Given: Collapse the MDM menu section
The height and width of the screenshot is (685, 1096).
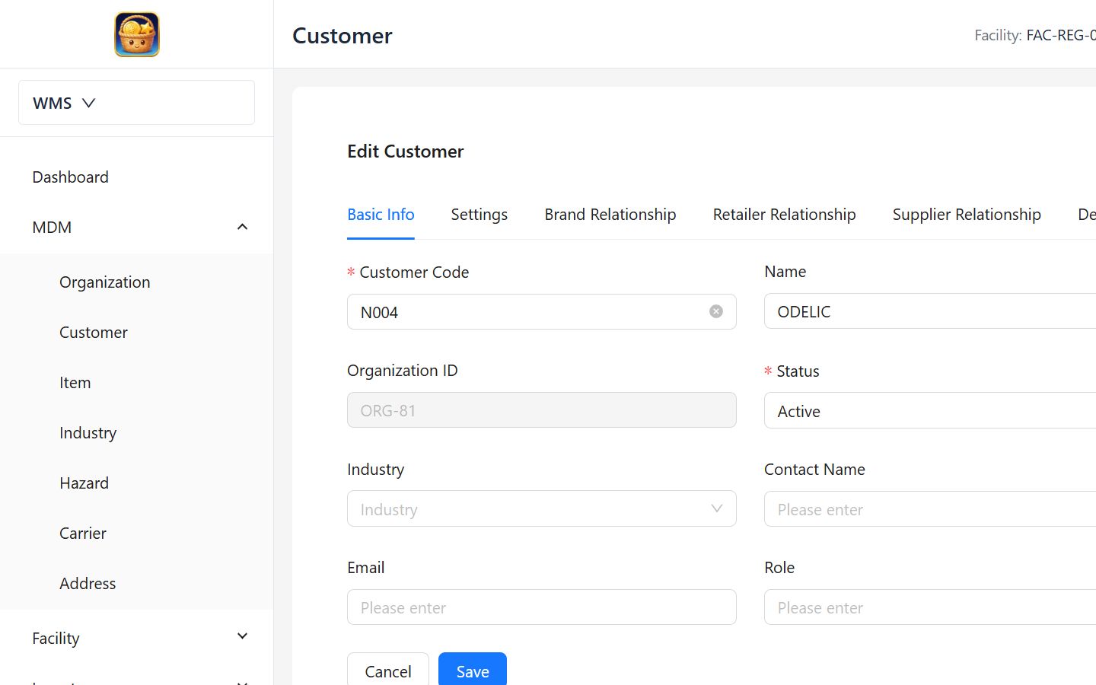Looking at the screenshot, I should (x=136, y=227).
